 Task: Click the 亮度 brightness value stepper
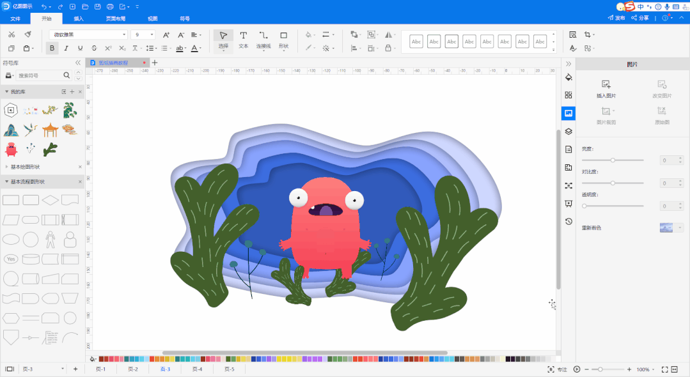coord(680,160)
